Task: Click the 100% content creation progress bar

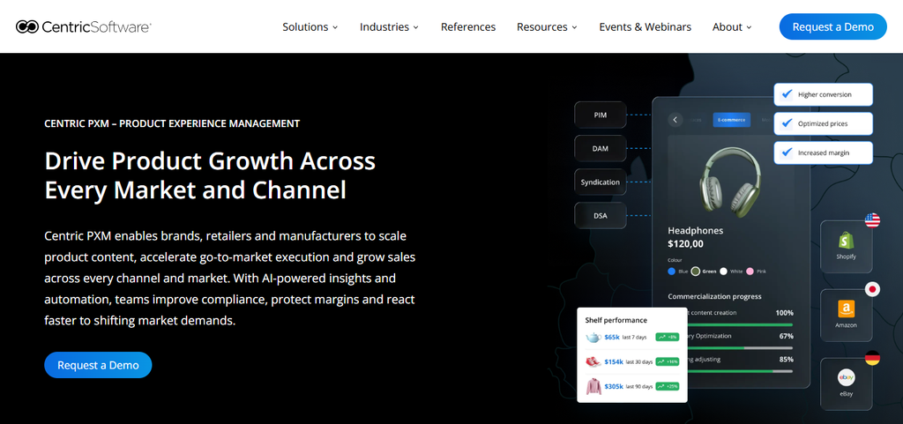Action: click(740, 325)
